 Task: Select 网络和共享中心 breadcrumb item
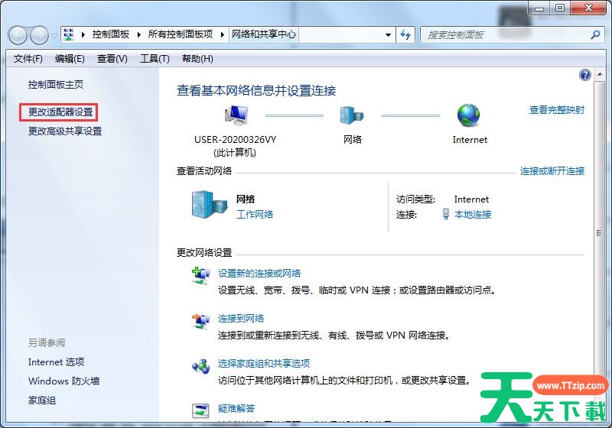[264, 34]
